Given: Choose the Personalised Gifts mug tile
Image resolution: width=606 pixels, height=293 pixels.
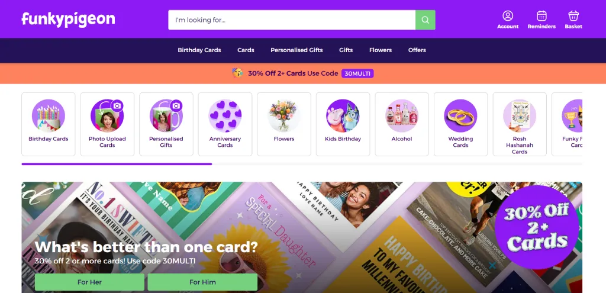Looking at the screenshot, I should coord(166,124).
